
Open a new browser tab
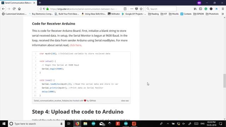(40, 3)
